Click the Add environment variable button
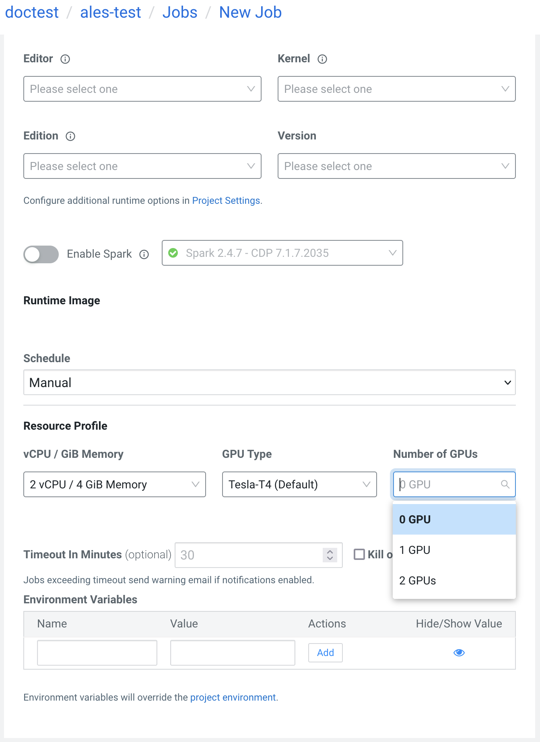540x742 pixels. point(325,652)
